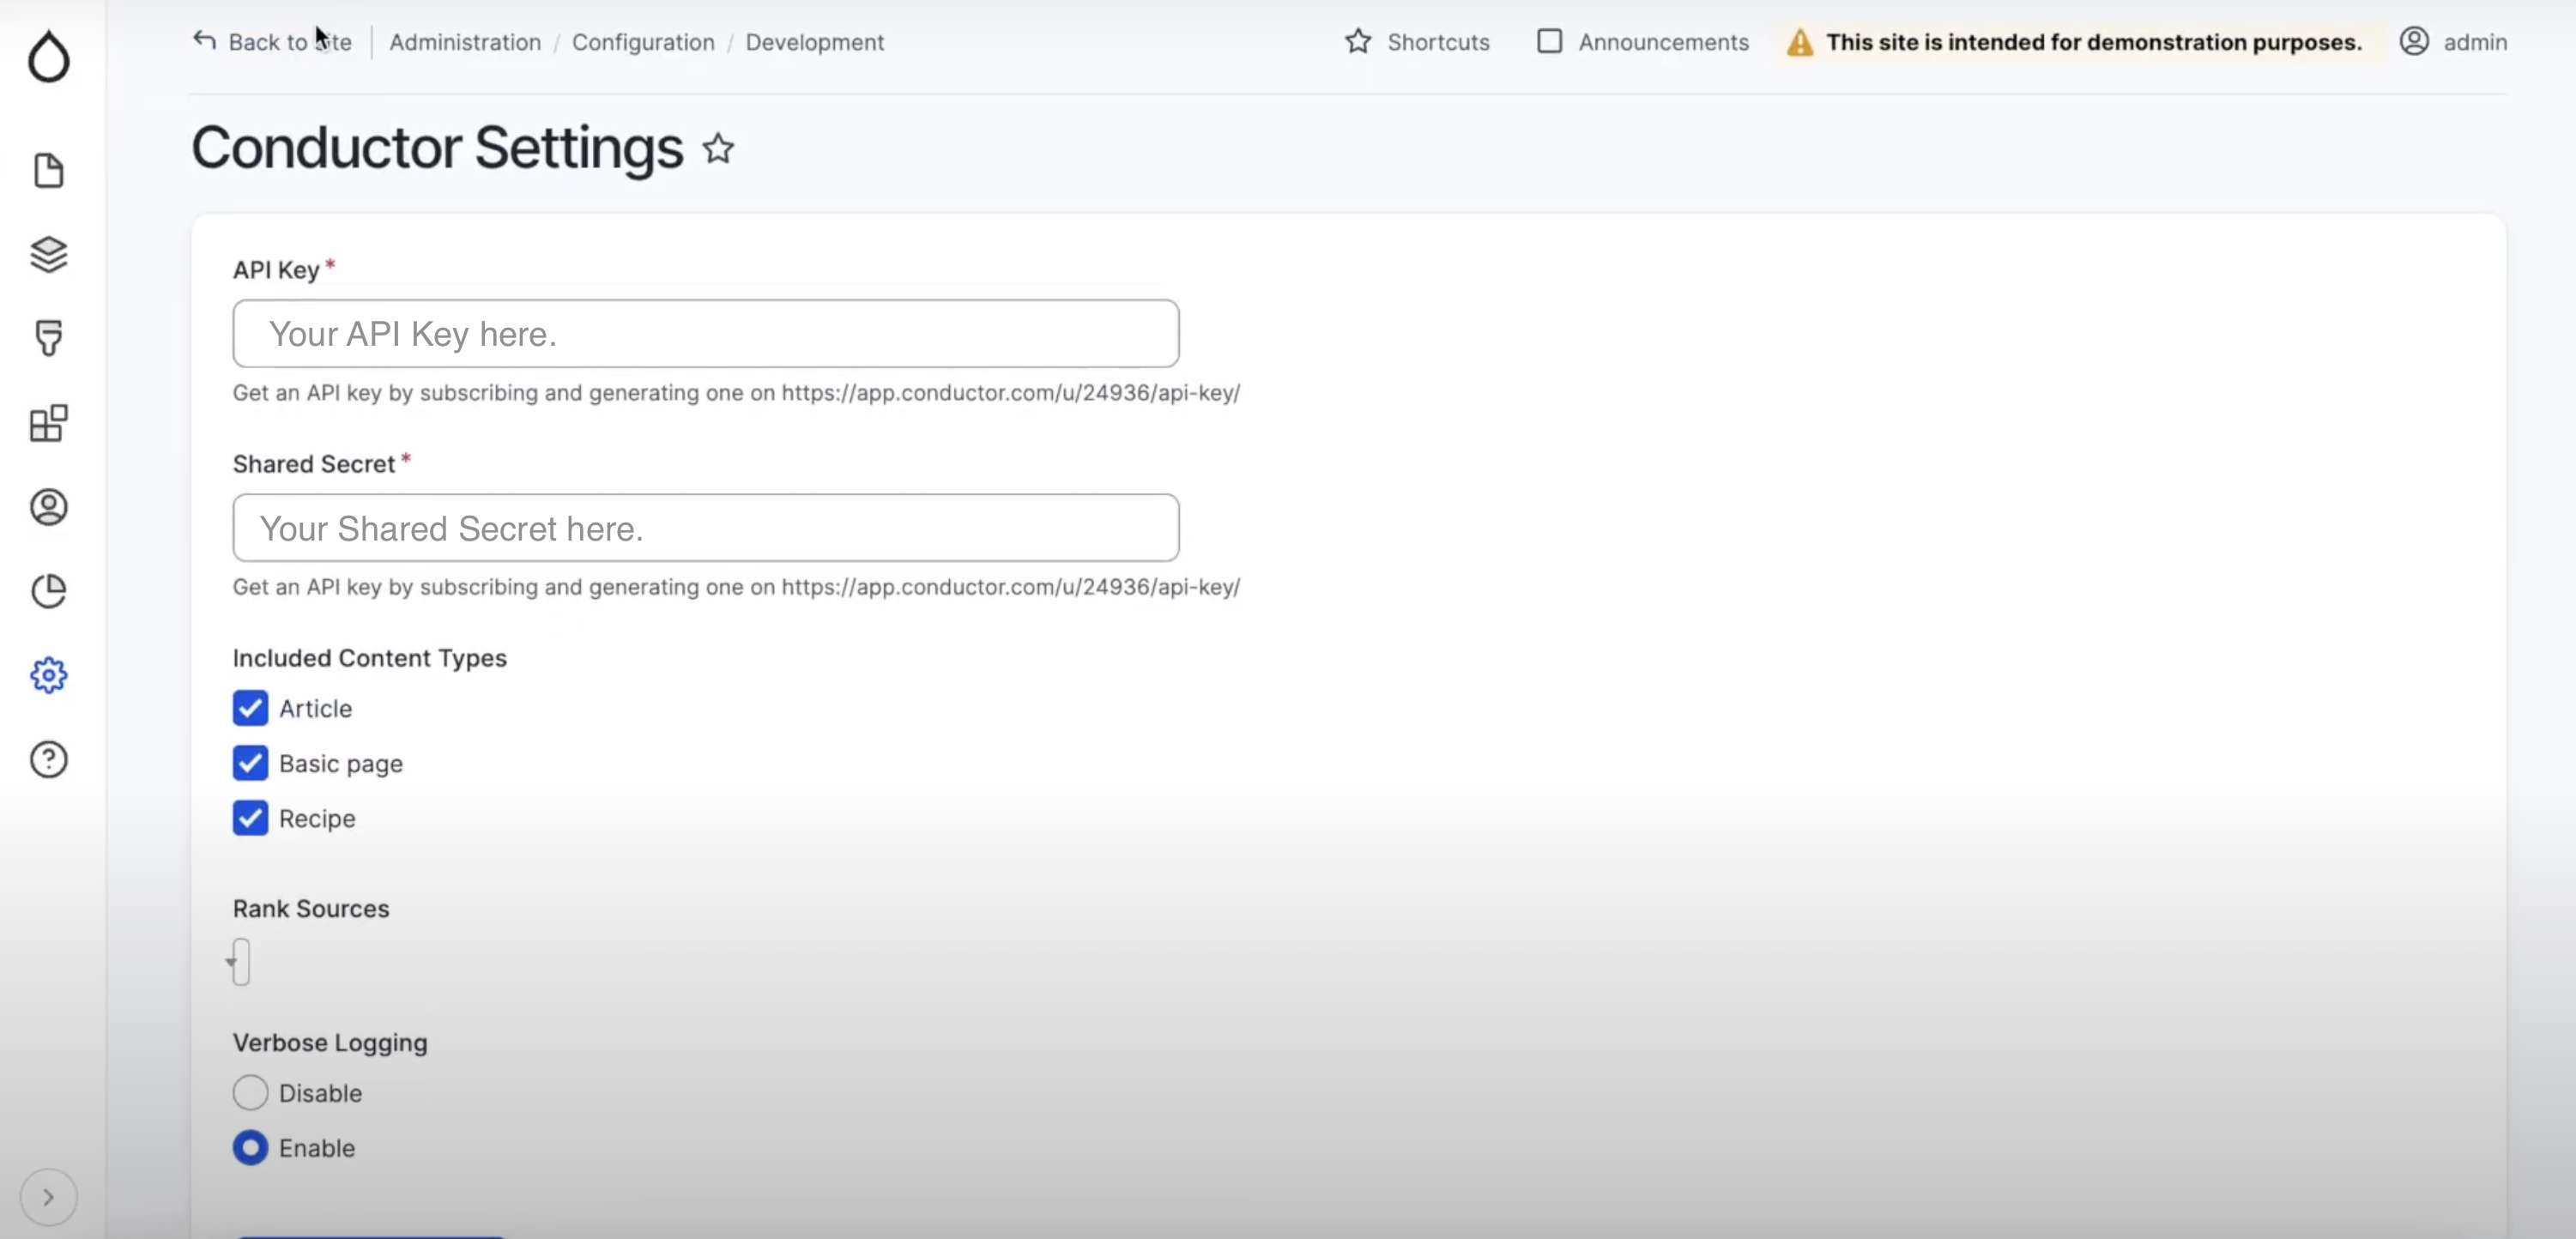Select Disable for Verbose Logging
Image resolution: width=2576 pixels, height=1239 pixels.
[x=250, y=1093]
